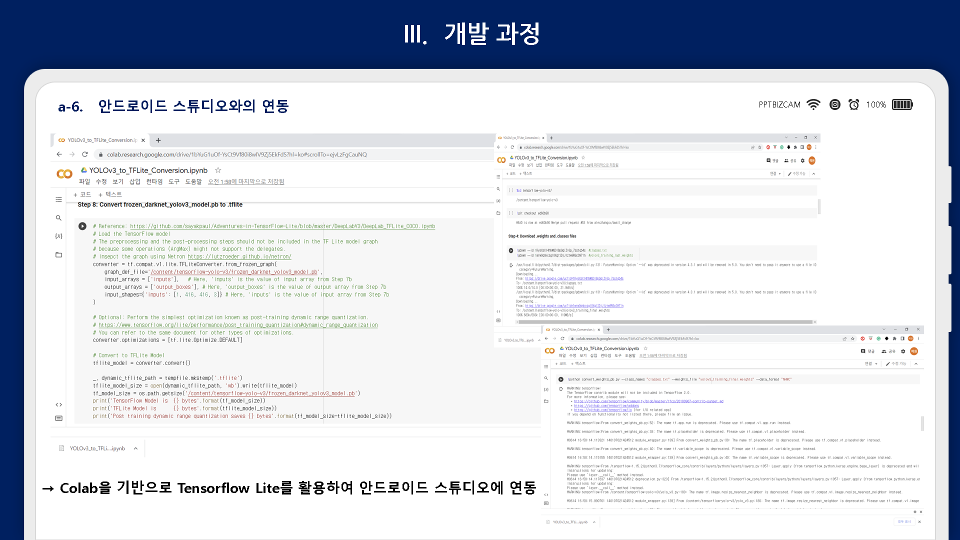This screenshot has width=960, height=540.
Task: Star the YOLOv3_to_TFLite_Conversion notebook
Action: tap(218, 170)
